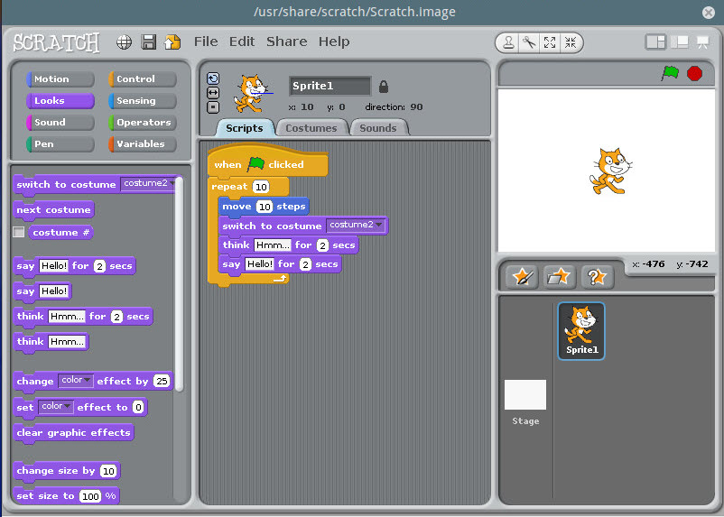This screenshot has width=724, height=517.
Task: Open the Edit menu
Action: tap(242, 42)
